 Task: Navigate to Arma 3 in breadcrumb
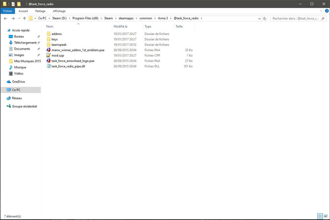(163, 18)
